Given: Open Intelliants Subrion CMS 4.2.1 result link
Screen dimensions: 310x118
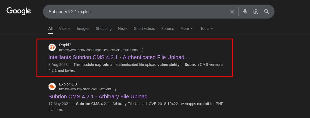Looking at the screenshot, I should (x=119, y=57).
